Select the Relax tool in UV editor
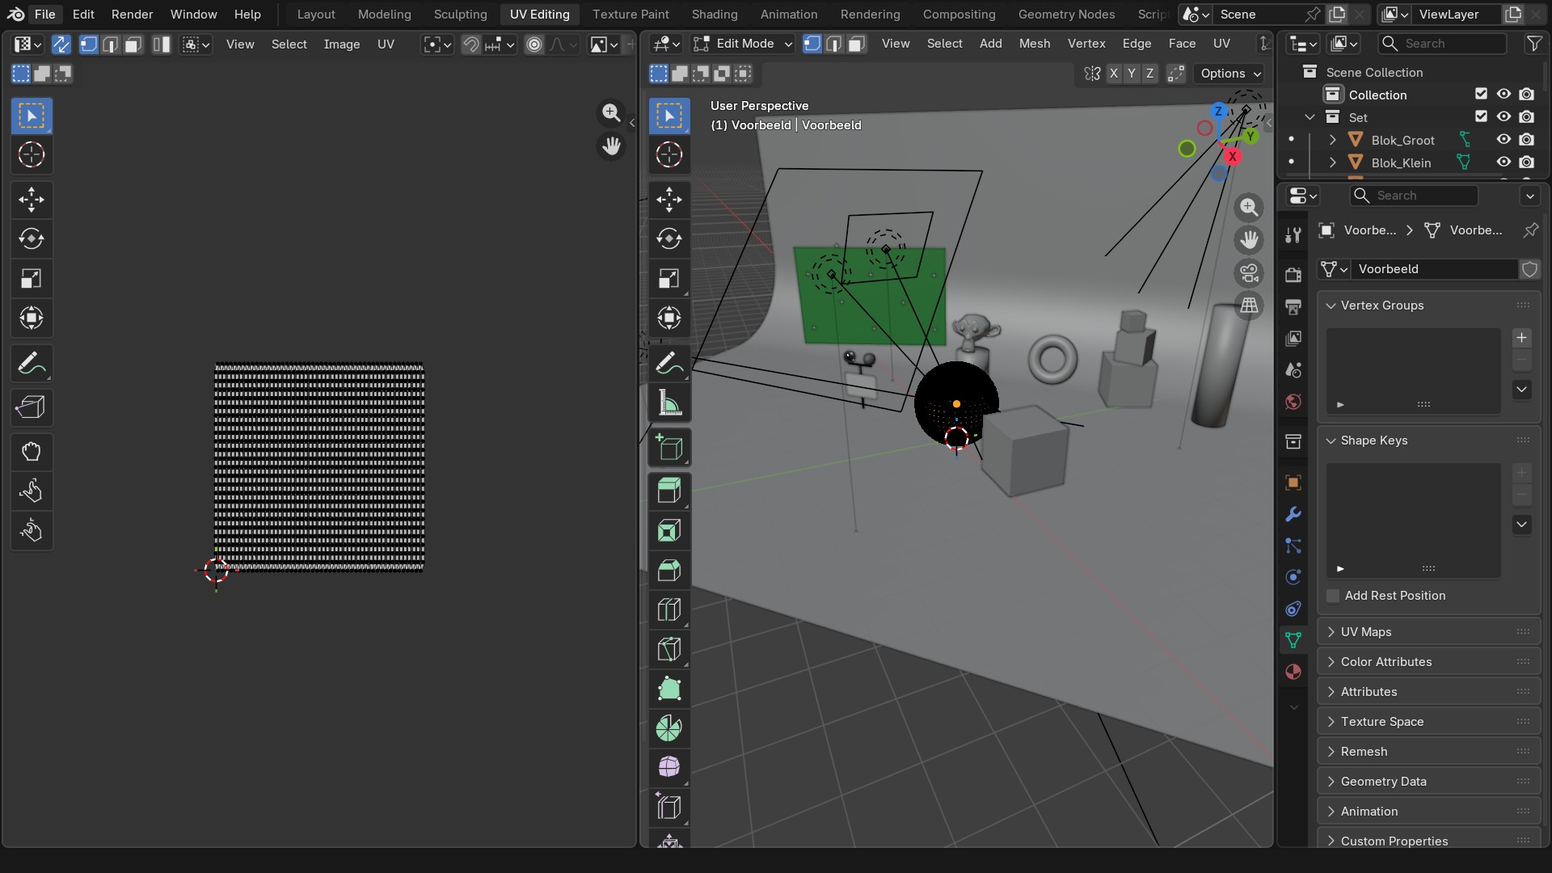1552x873 pixels. pyautogui.click(x=32, y=491)
